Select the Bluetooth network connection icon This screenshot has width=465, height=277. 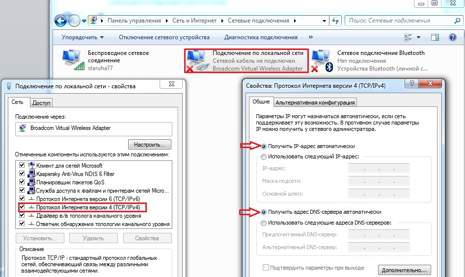coord(322,61)
